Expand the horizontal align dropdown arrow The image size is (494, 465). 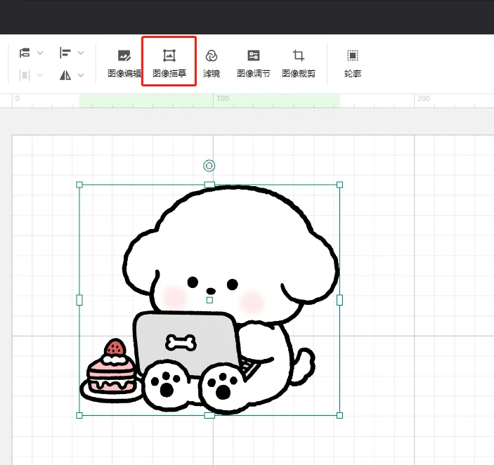[x=40, y=53]
